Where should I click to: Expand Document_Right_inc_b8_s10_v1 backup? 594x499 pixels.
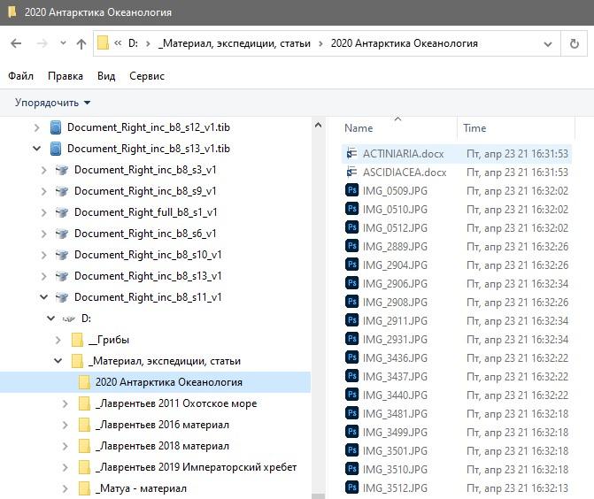[x=43, y=255]
